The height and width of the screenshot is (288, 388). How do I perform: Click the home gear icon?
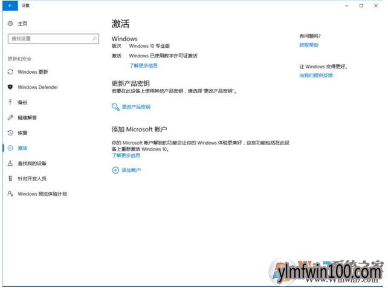(10, 24)
